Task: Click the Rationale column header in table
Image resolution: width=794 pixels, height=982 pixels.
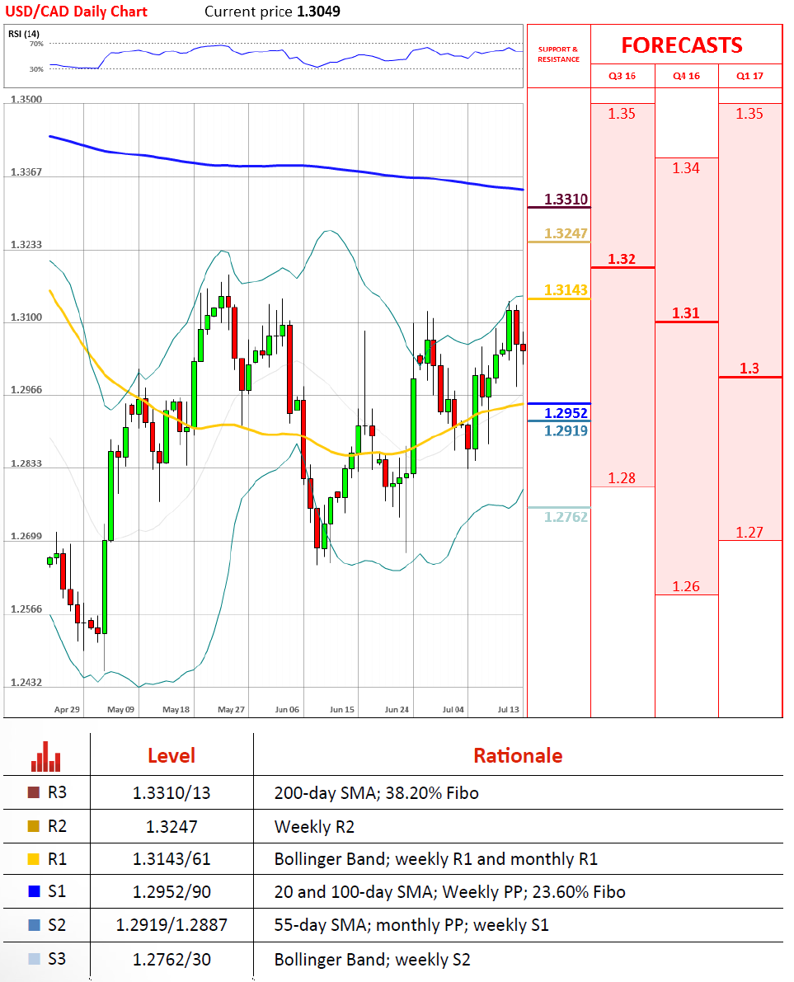Action: [x=518, y=755]
